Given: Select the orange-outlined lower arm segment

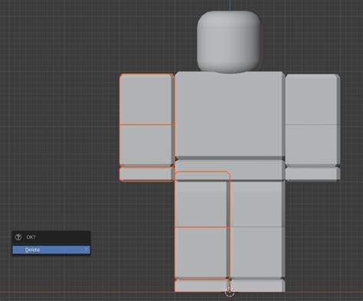Looking at the screenshot, I should point(146,146).
